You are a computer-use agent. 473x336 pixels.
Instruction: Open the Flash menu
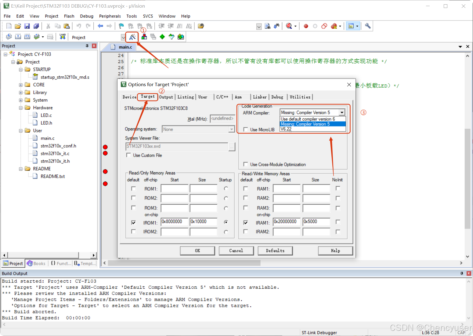click(69, 16)
